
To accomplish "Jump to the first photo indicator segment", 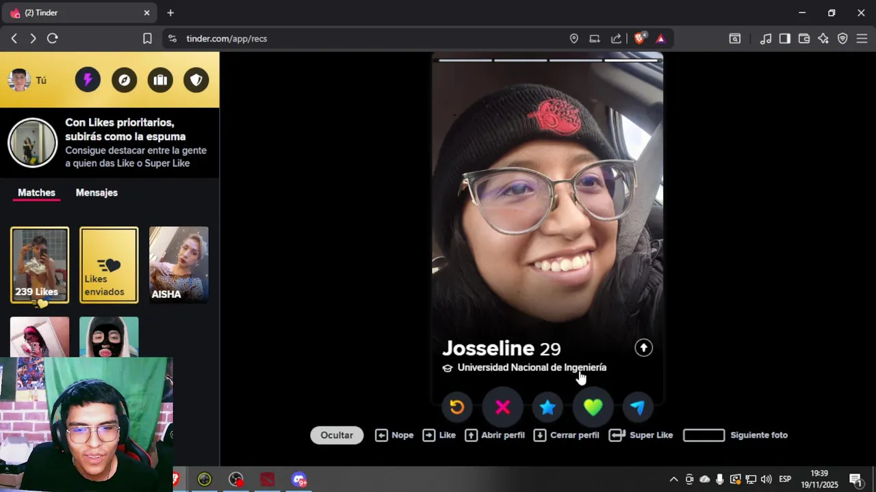I will [x=465, y=60].
